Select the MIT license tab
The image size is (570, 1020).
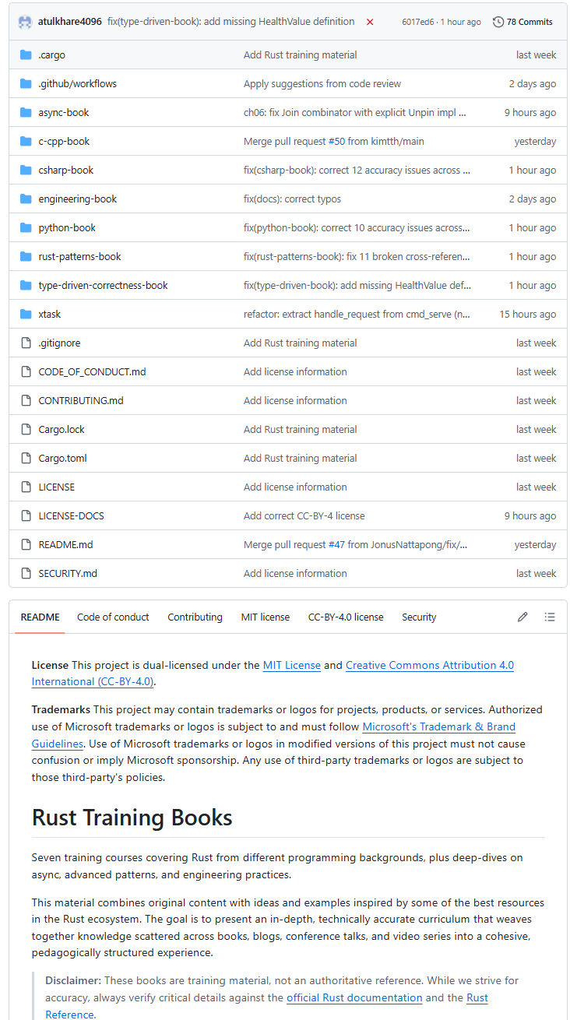click(x=265, y=617)
